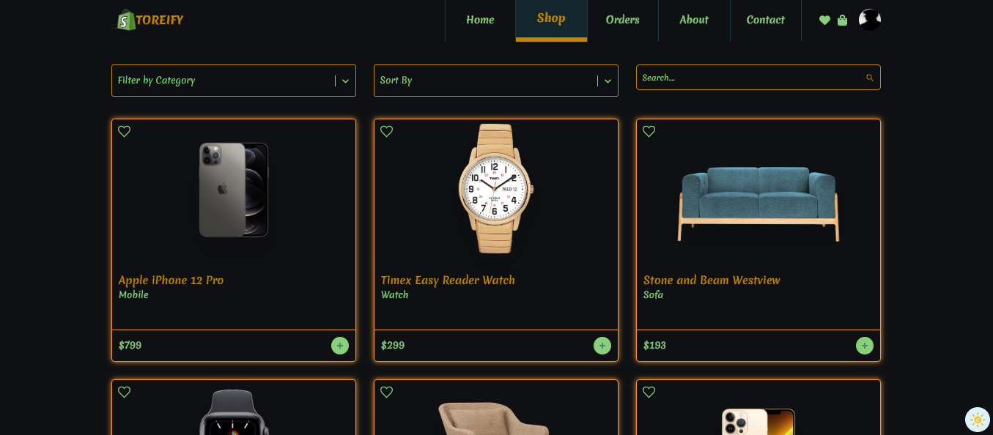Expand the Sort By dropdown
Screen dimensions: 993x435
click(x=496, y=81)
